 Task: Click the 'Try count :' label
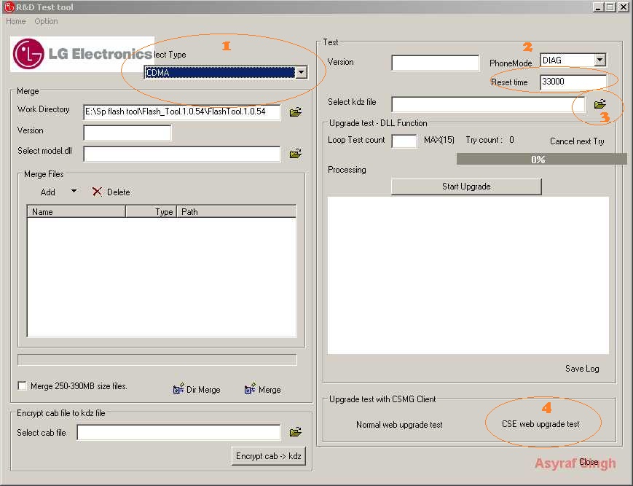click(484, 140)
